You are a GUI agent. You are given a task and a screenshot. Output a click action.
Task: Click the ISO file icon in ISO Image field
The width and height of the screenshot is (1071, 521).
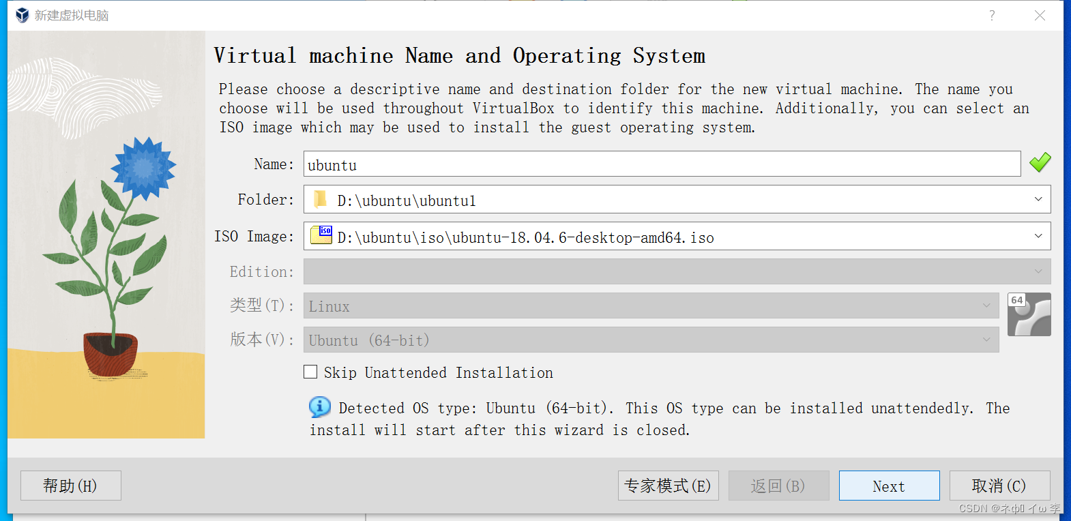[x=321, y=235]
